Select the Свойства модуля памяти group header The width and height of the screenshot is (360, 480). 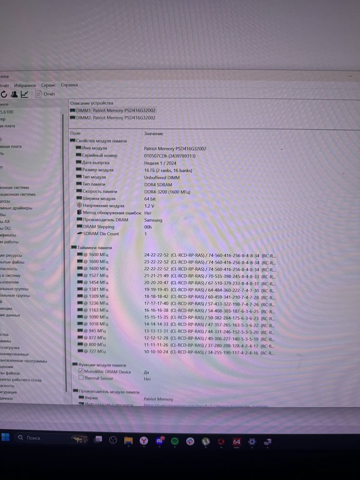[98, 141]
